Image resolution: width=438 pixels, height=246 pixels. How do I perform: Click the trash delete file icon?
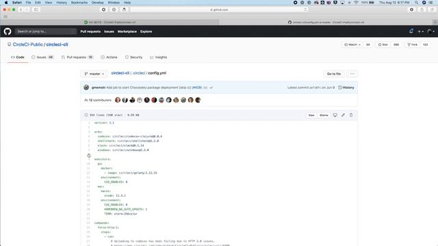click(x=351, y=115)
